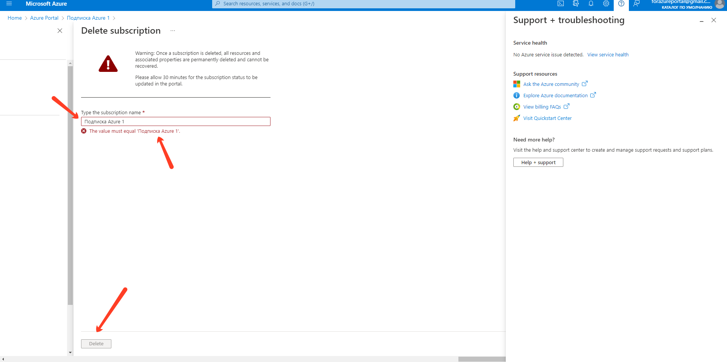Collapse the Support + troubleshooting panel
Image resolution: width=727 pixels, height=362 pixels.
pyautogui.click(x=702, y=21)
